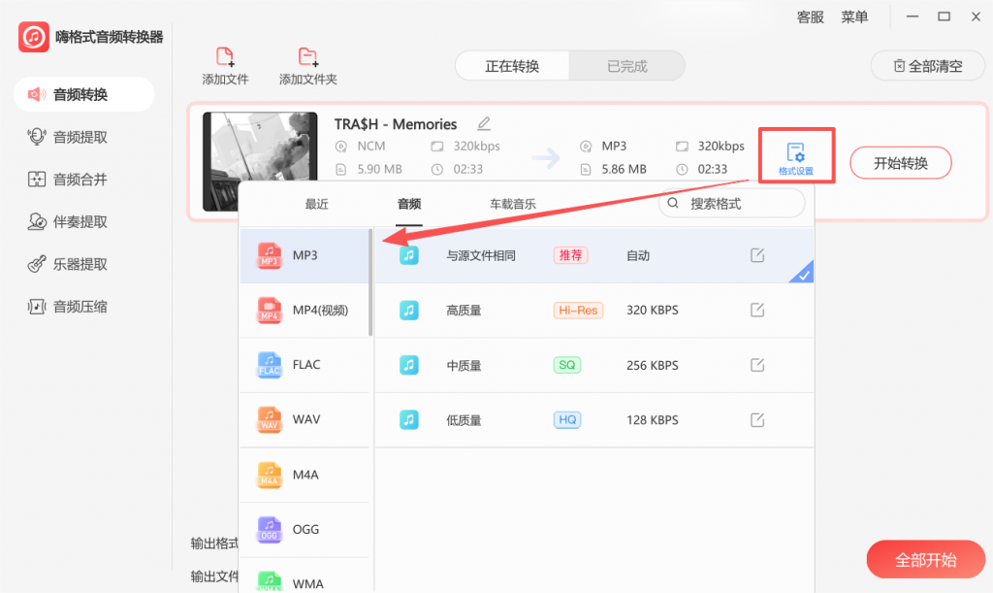Choose the M4A output format

[x=304, y=475]
